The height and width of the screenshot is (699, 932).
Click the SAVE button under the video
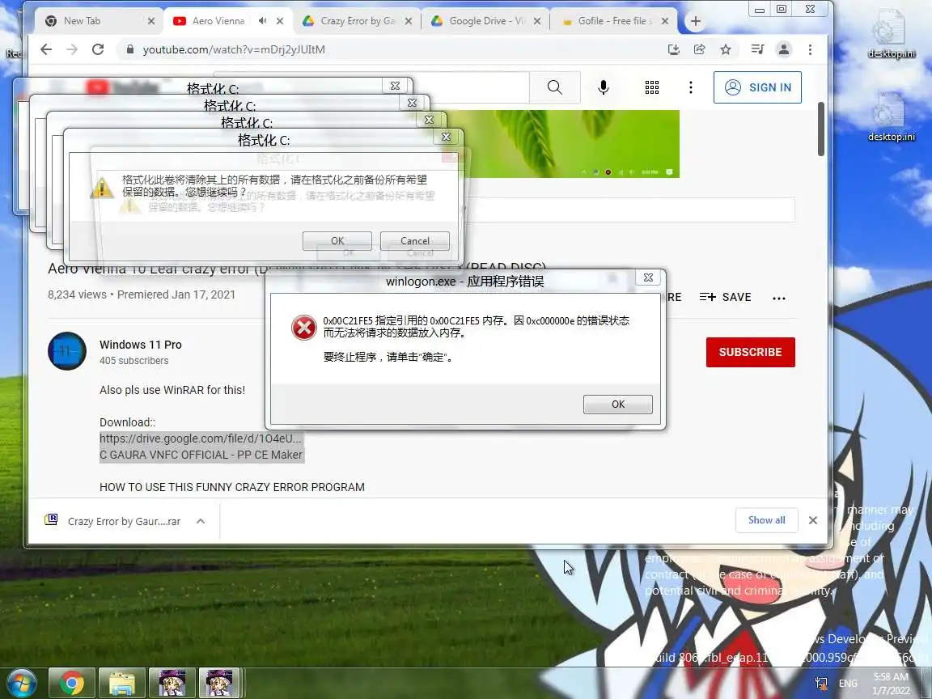click(726, 297)
